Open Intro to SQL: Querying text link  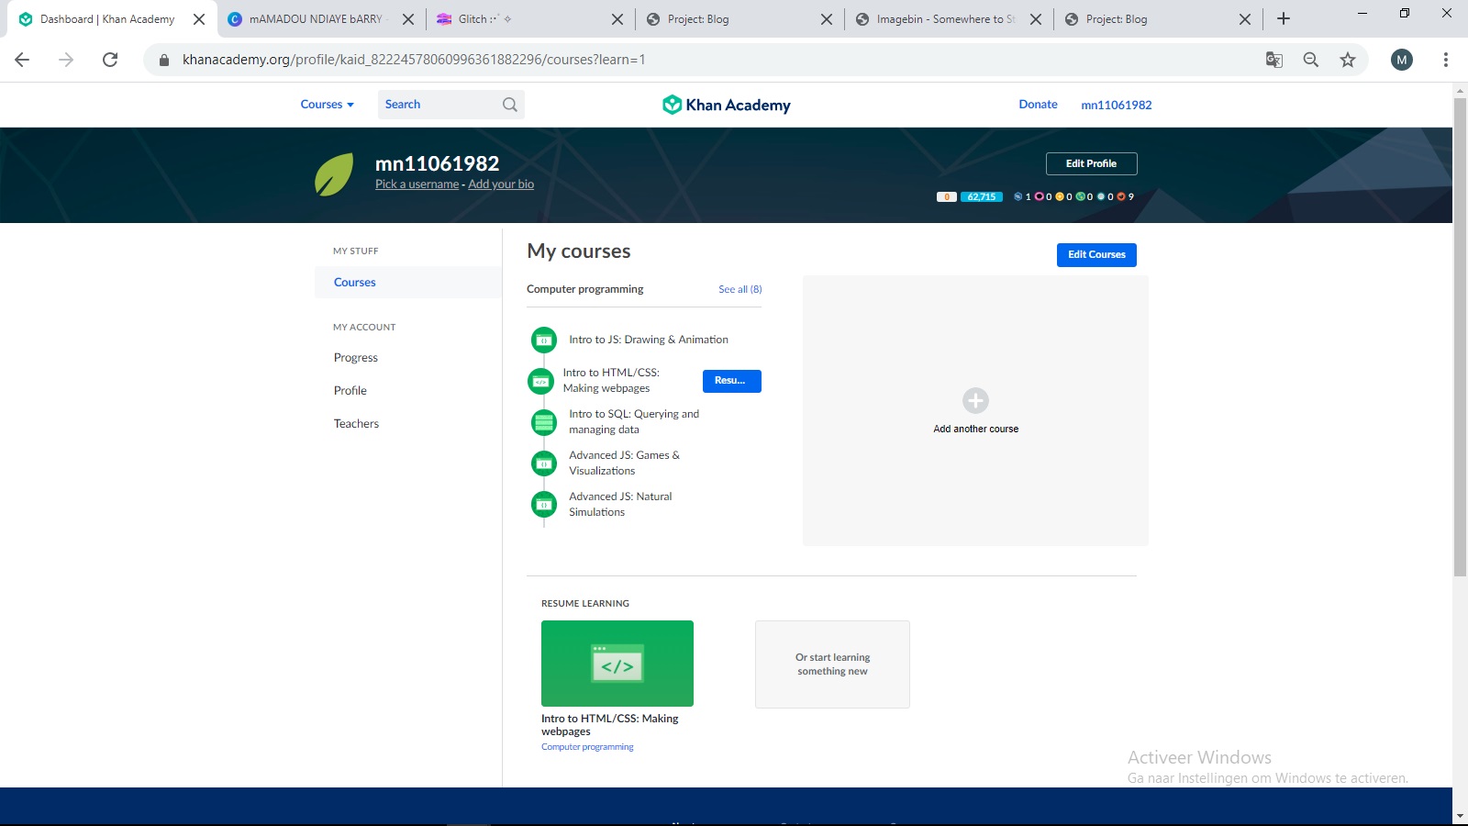[x=634, y=422]
